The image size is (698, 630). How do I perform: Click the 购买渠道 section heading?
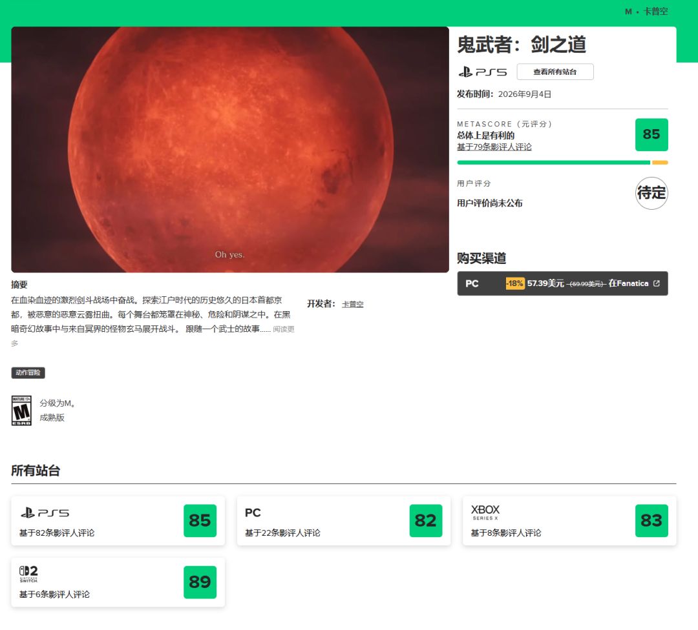tap(481, 258)
